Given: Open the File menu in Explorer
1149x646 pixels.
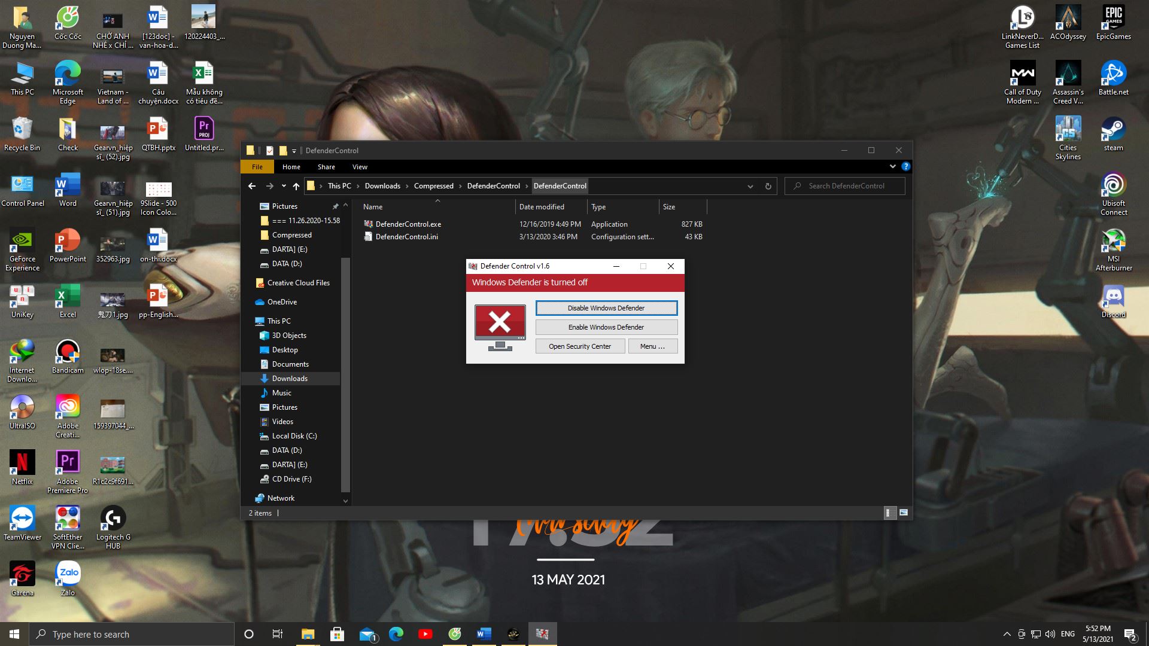Looking at the screenshot, I should tap(257, 167).
